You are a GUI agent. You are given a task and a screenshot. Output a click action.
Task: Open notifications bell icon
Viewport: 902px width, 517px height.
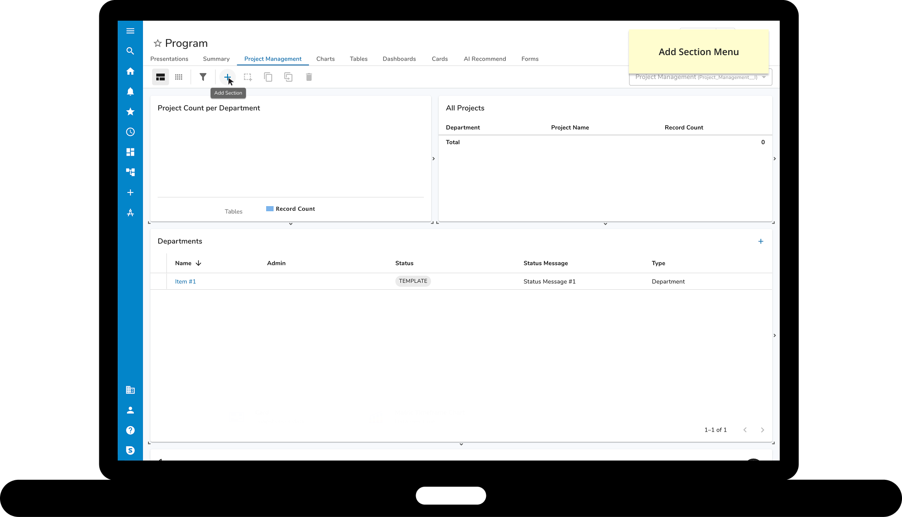tap(130, 91)
